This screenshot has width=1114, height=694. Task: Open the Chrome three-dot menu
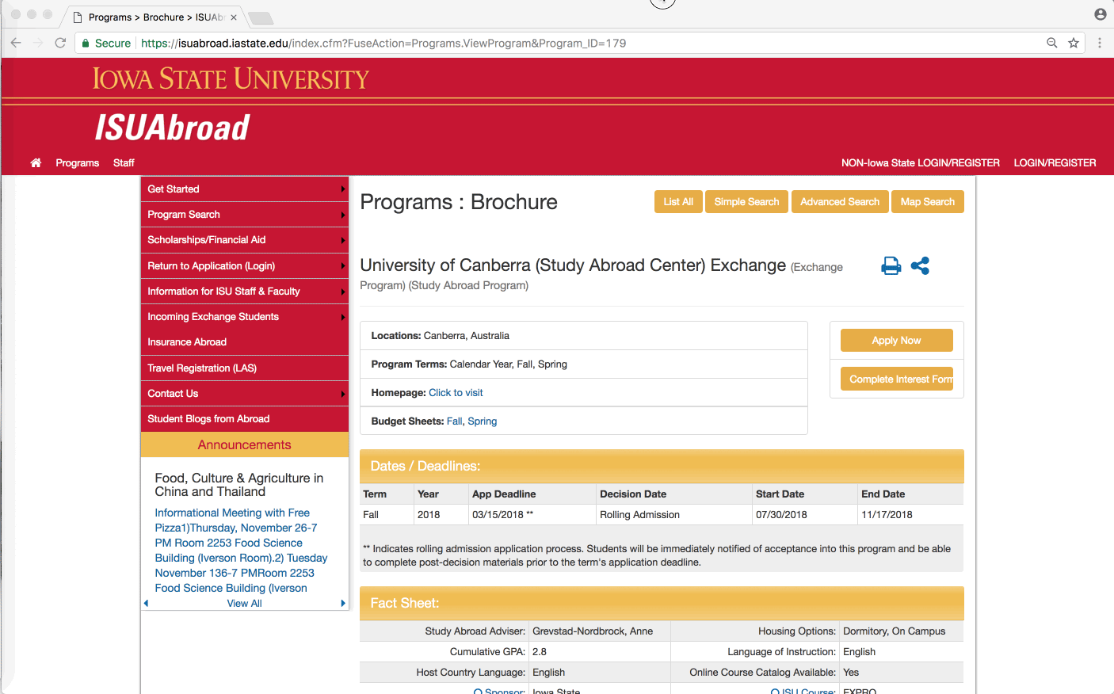(1100, 43)
